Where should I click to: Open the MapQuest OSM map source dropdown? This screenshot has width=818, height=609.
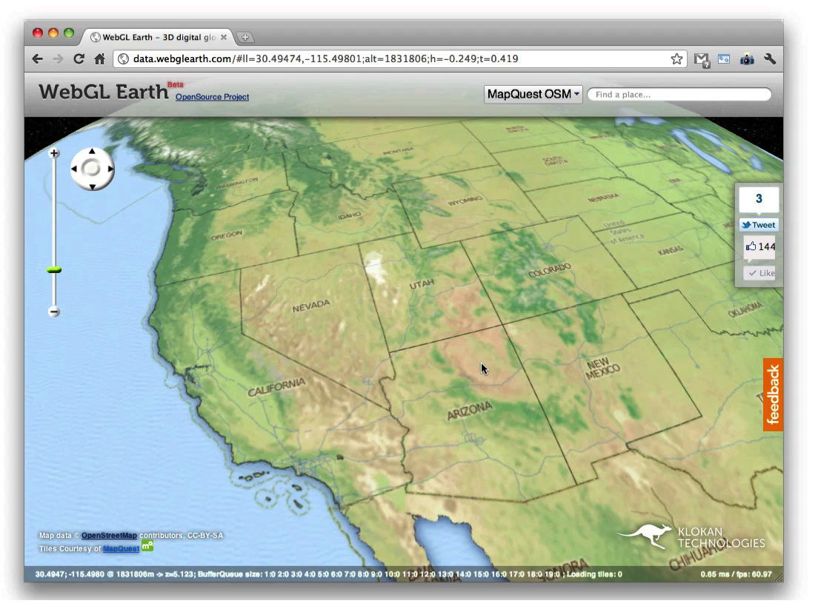533,94
